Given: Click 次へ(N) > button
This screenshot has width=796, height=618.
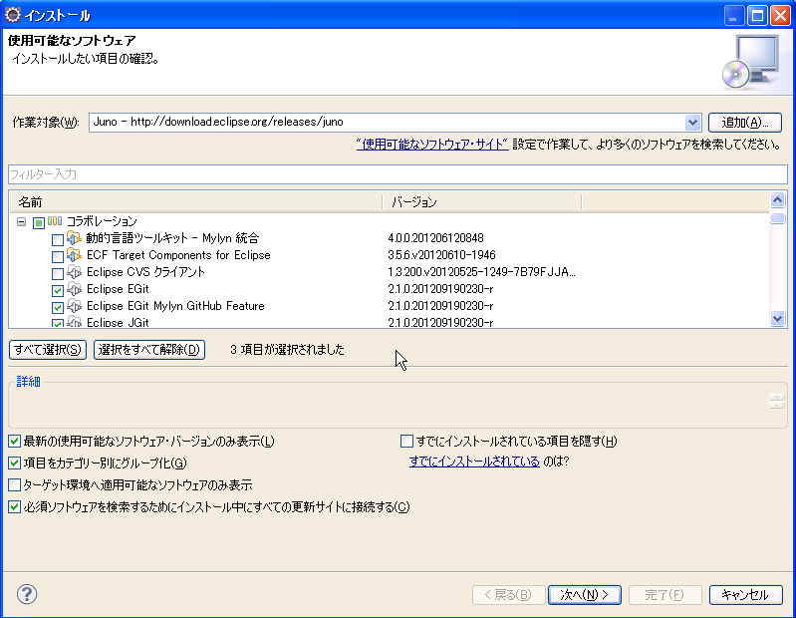Looking at the screenshot, I should click(585, 595).
